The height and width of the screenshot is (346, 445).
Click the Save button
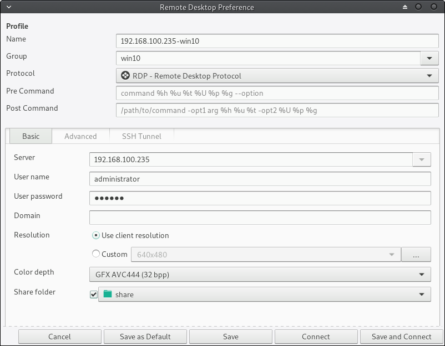[230, 337]
